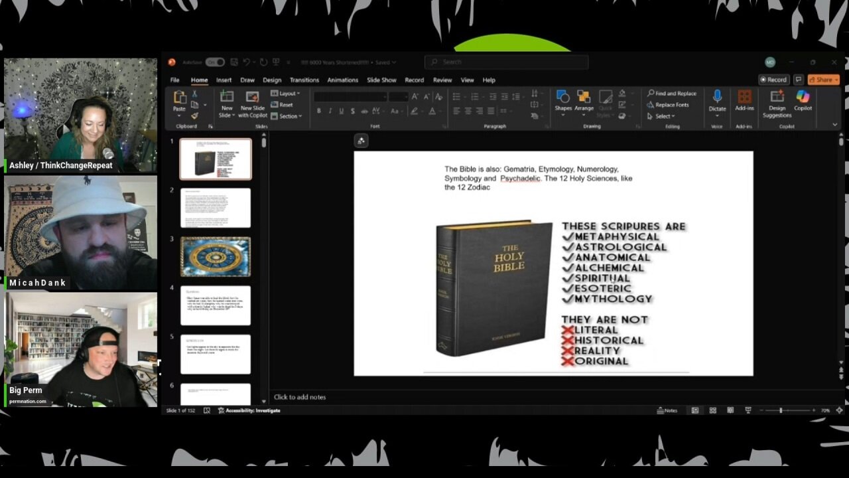Click the Undo arrow in title bar
This screenshot has width=849, height=478.
coord(247,62)
